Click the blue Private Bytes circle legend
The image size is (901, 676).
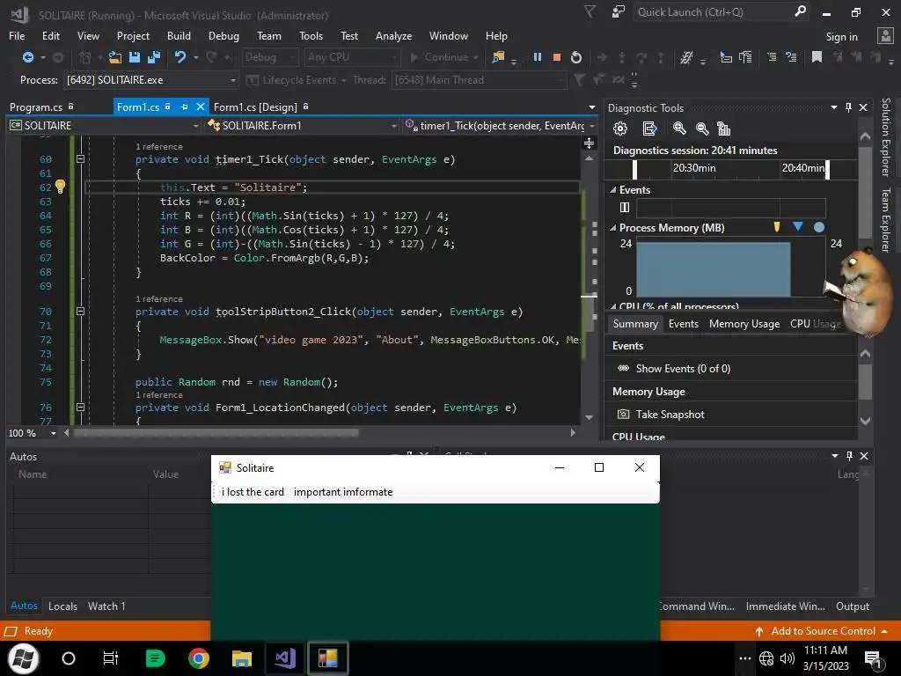819,228
